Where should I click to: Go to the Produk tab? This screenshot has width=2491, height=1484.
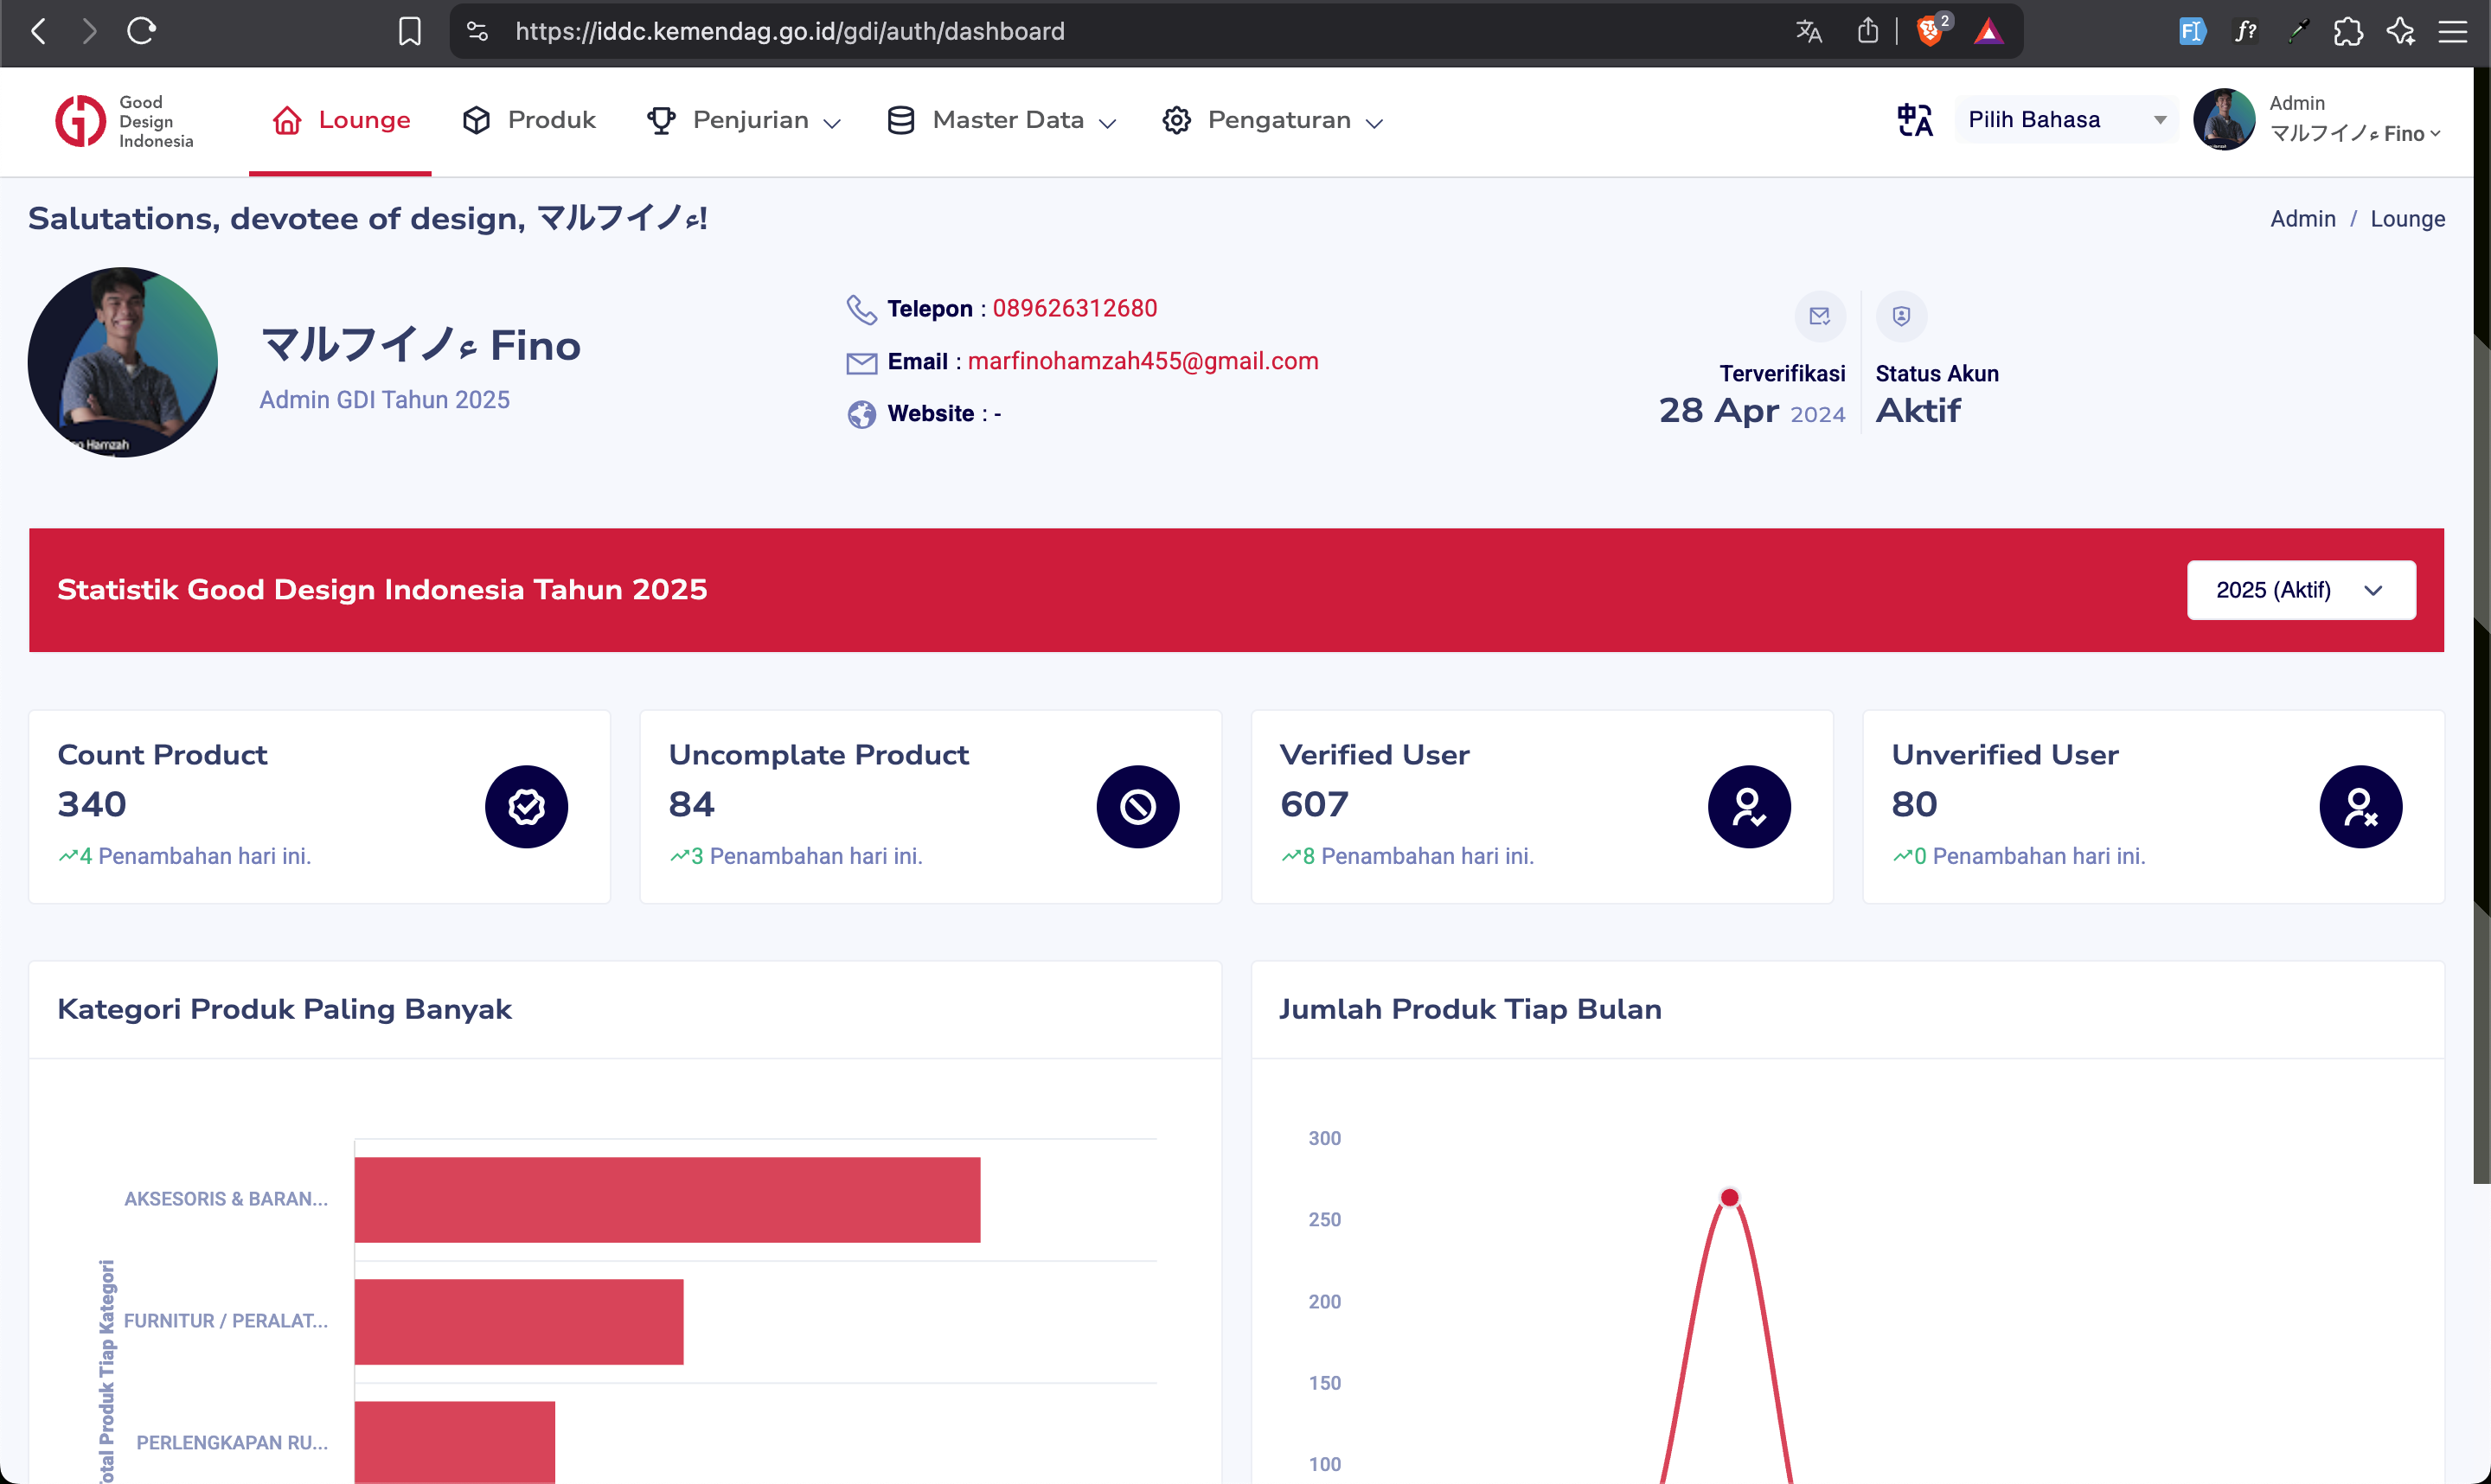(529, 120)
